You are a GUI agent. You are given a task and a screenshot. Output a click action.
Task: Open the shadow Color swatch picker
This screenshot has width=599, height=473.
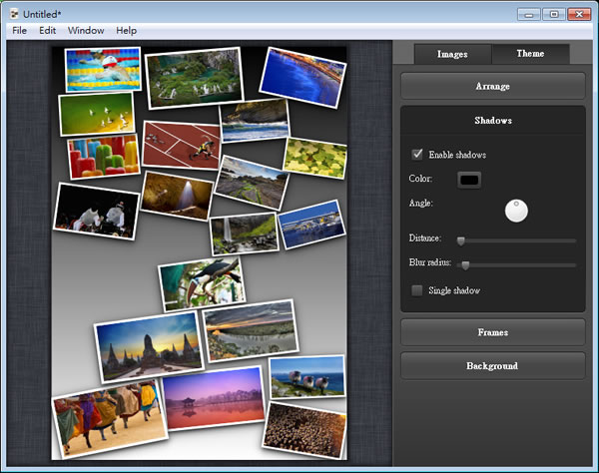click(469, 180)
